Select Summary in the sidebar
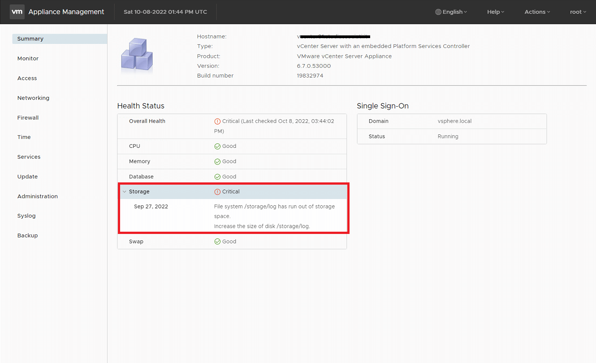 [x=60, y=39]
